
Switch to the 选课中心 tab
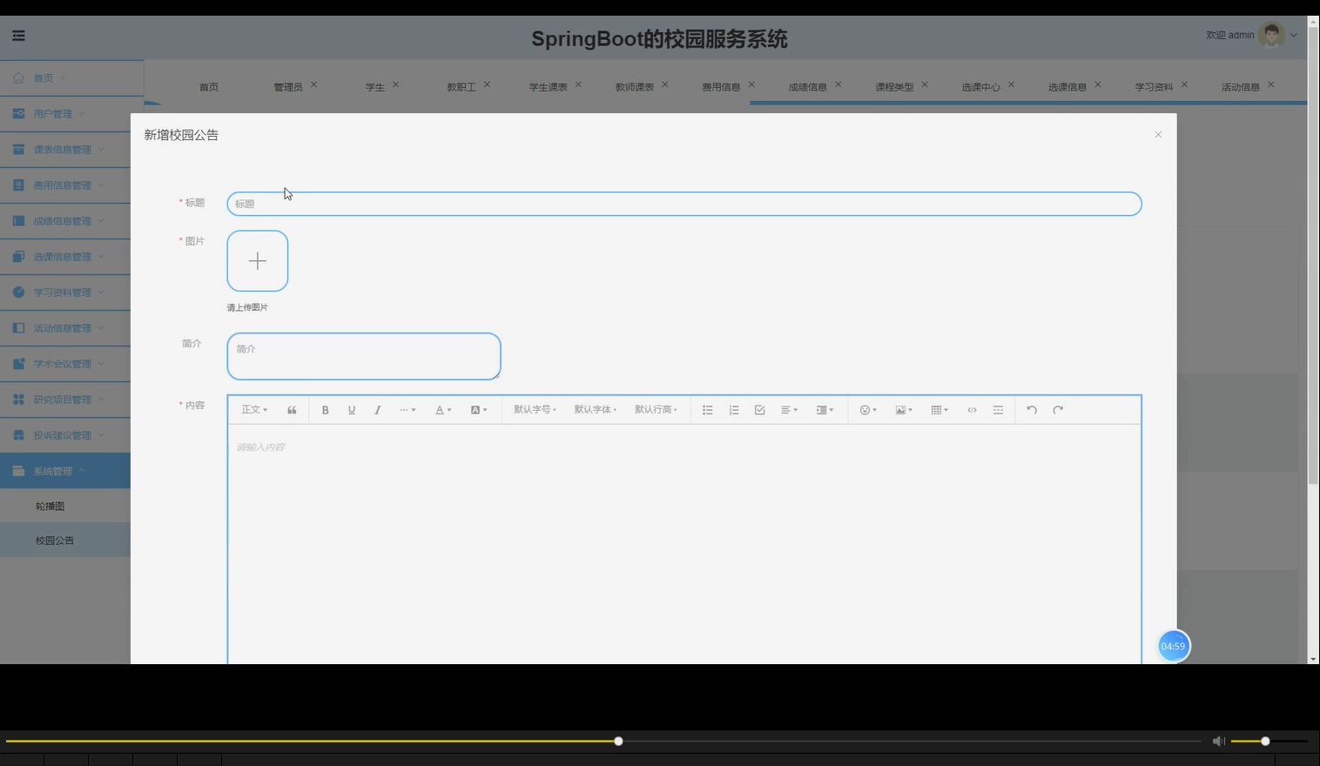coord(981,87)
